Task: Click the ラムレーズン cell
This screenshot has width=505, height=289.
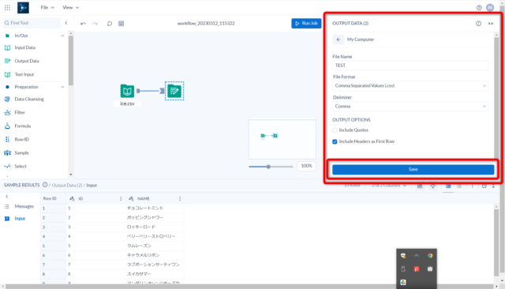Action: pos(155,246)
